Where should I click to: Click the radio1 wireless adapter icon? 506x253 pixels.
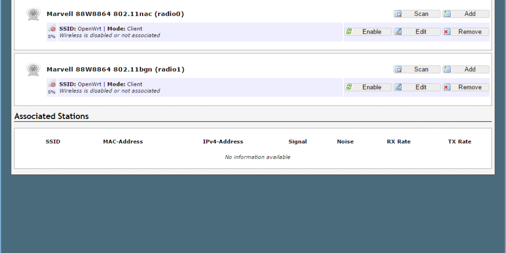[x=33, y=70]
